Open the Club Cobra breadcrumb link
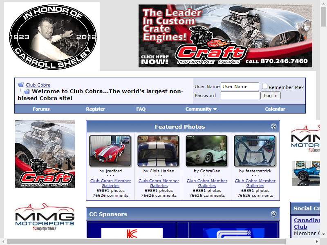Viewport: 327px width, 245px height. point(38,85)
